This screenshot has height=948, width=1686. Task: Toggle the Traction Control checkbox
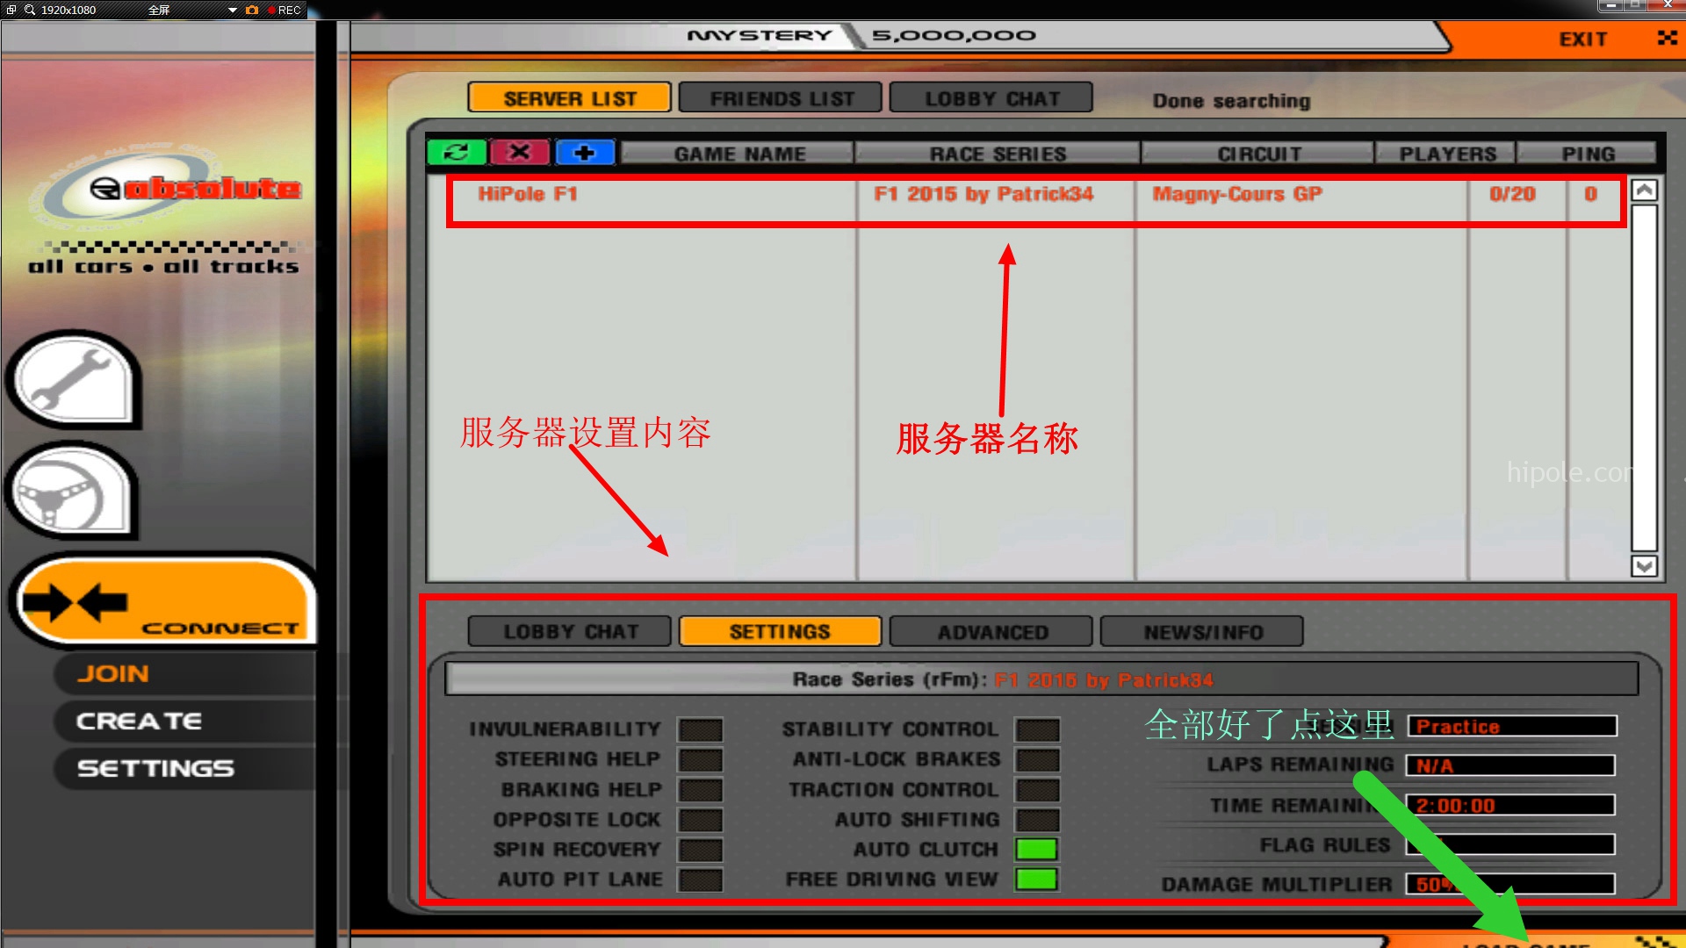1037,790
